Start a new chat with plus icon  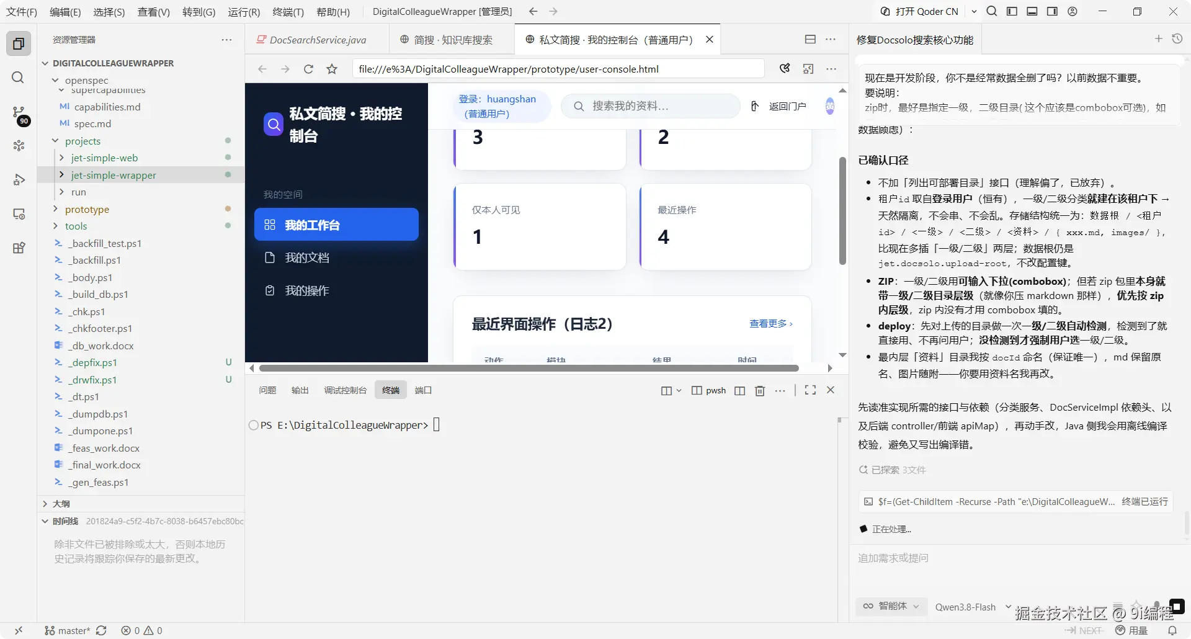click(x=1158, y=39)
